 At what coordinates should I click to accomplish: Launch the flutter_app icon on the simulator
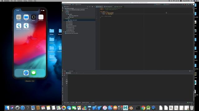[19, 26]
